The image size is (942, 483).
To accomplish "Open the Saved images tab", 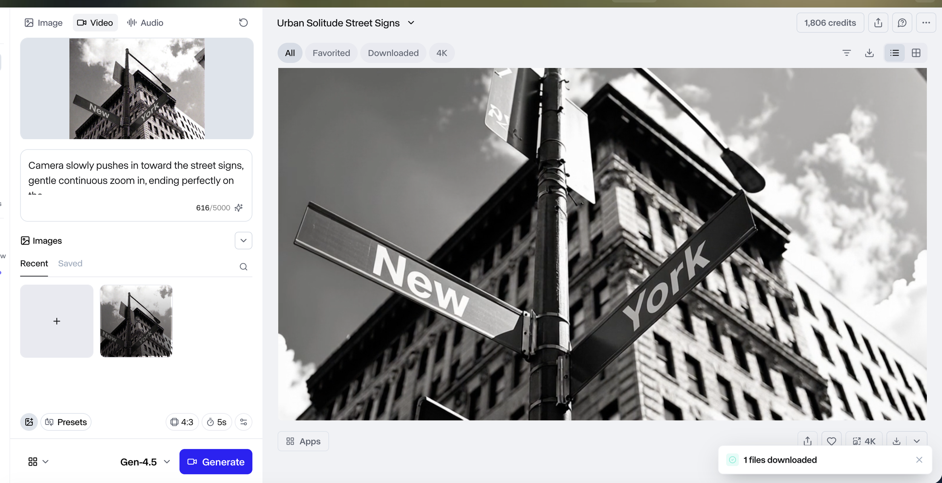I will [x=70, y=263].
